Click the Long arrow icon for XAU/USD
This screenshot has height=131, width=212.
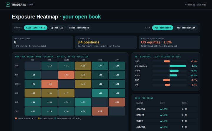click(161, 109)
